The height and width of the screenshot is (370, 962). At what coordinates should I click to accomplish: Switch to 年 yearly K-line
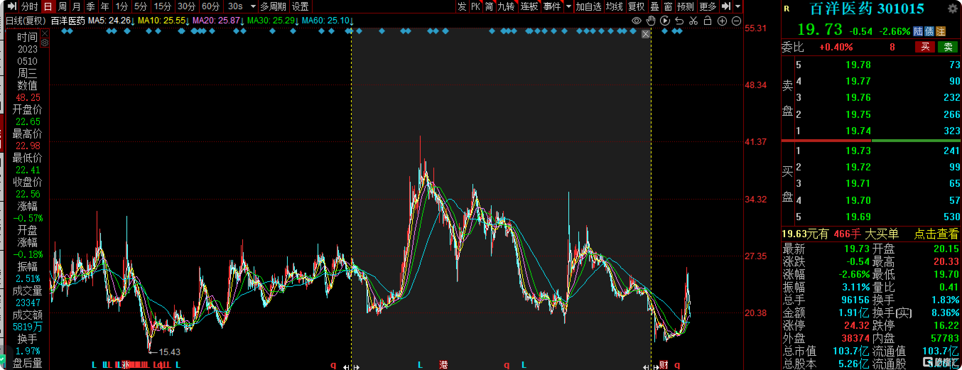[105, 6]
